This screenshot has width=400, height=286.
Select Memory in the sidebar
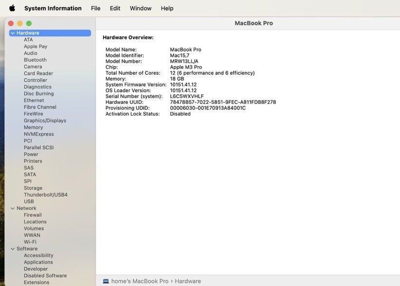pyautogui.click(x=33, y=127)
